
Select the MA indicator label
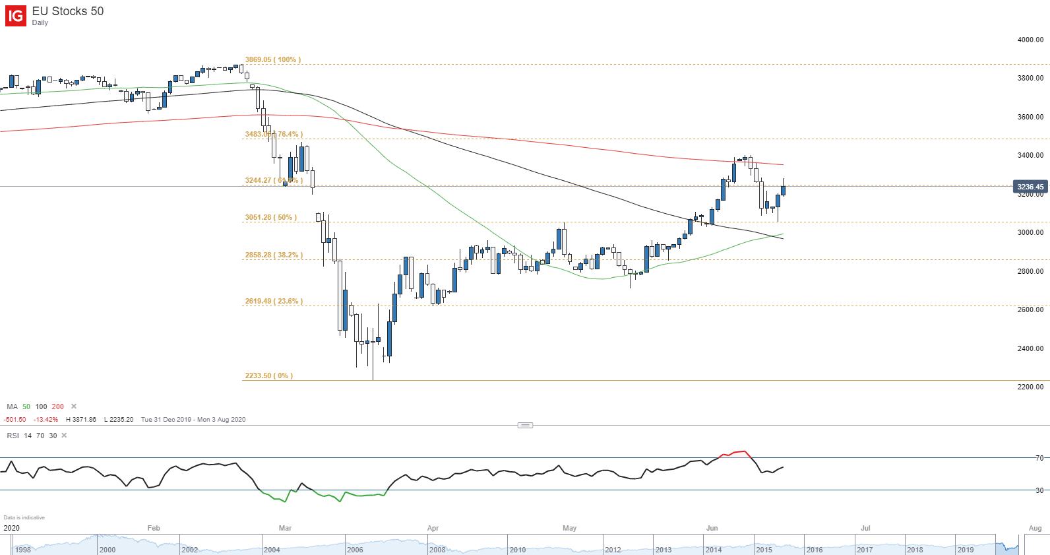coord(12,407)
